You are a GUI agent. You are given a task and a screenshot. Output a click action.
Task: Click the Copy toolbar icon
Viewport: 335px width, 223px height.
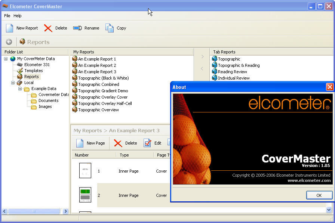(110, 28)
